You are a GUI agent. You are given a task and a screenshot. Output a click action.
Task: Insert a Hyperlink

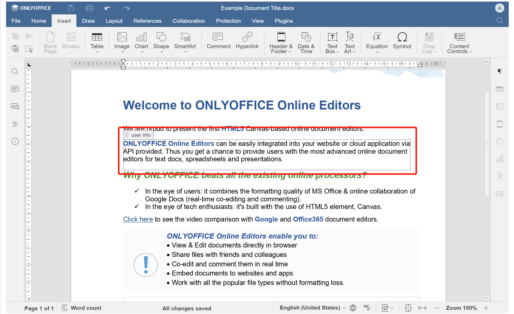tap(247, 41)
